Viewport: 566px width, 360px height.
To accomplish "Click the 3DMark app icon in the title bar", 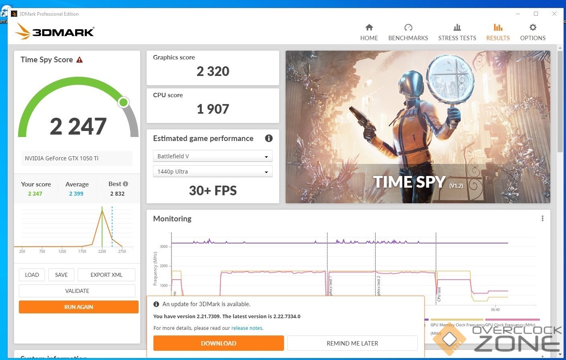I will (x=14, y=14).
